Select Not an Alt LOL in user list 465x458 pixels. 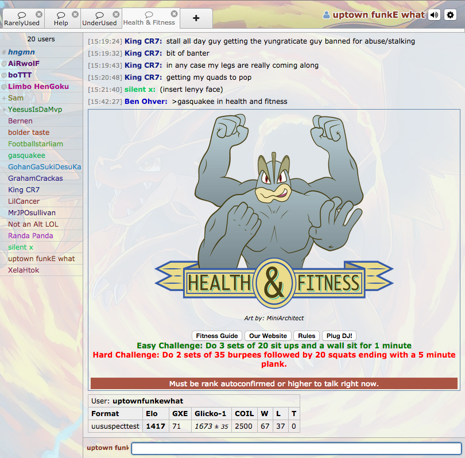click(41, 224)
